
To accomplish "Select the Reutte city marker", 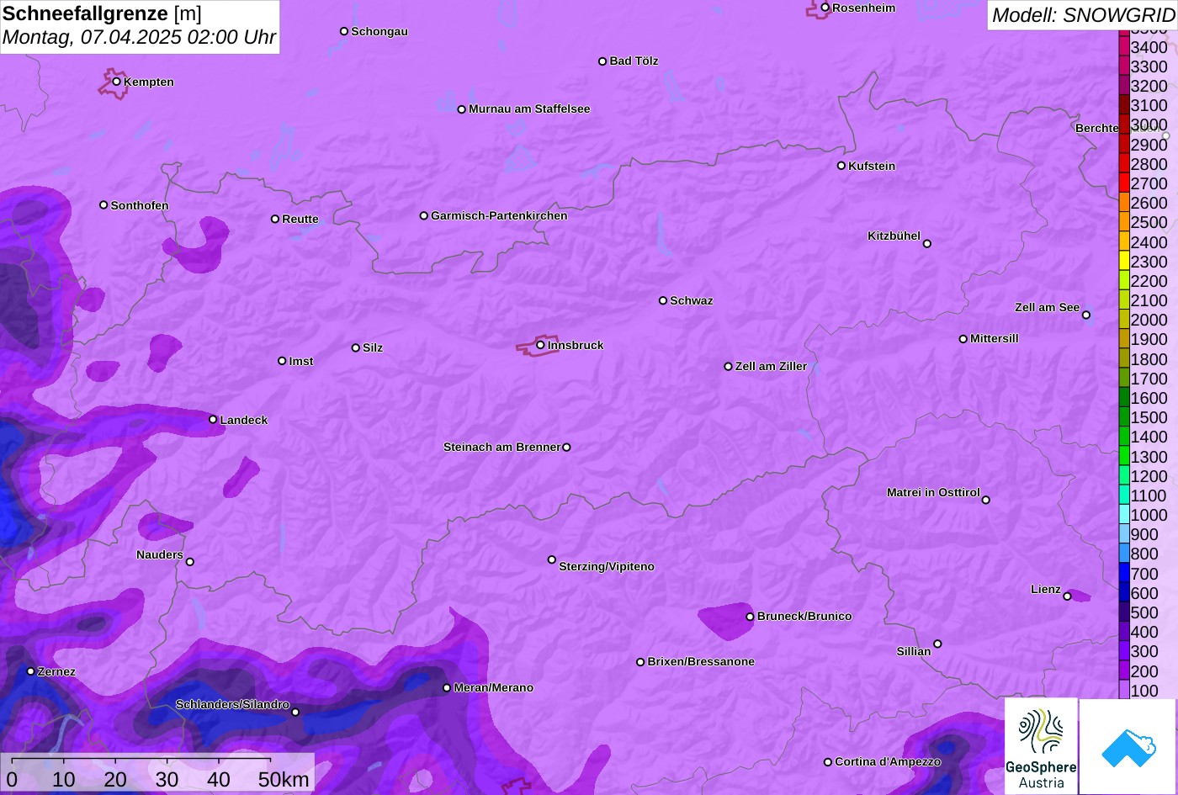I will 274,219.
